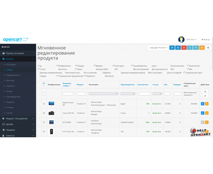Expand the Атрибуты submenu chevron
The image size is (213, 174).
[x=33, y=86]
